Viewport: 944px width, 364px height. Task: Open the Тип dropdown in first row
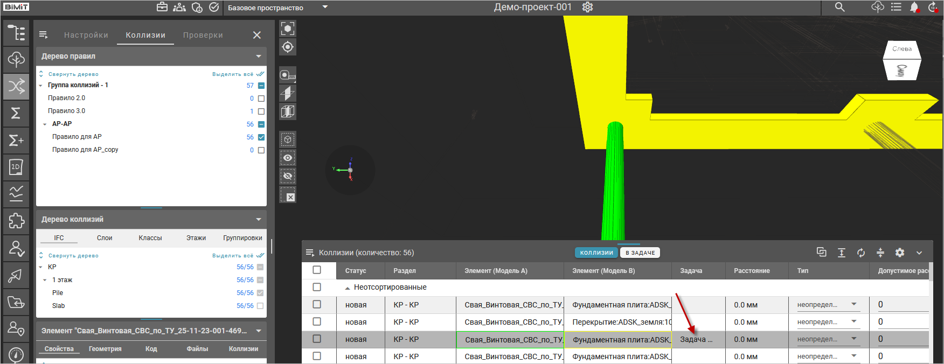click(854, 305)
